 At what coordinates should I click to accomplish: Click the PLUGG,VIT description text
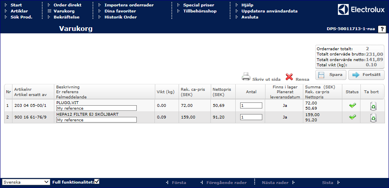tap(68, 102)
